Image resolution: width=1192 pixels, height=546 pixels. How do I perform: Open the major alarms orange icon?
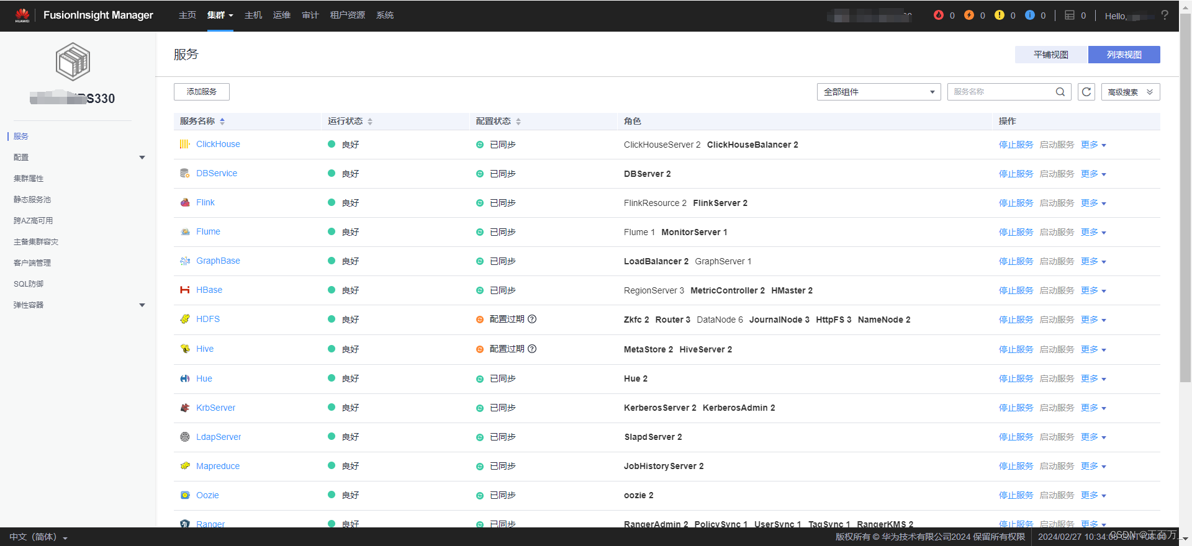coord(968,15)
